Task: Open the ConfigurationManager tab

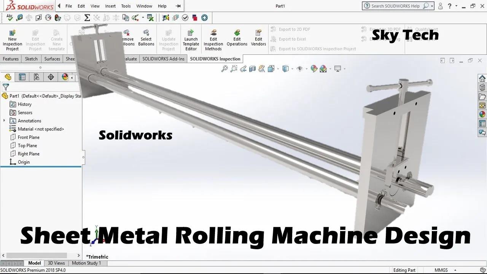Action: point(37,77)
